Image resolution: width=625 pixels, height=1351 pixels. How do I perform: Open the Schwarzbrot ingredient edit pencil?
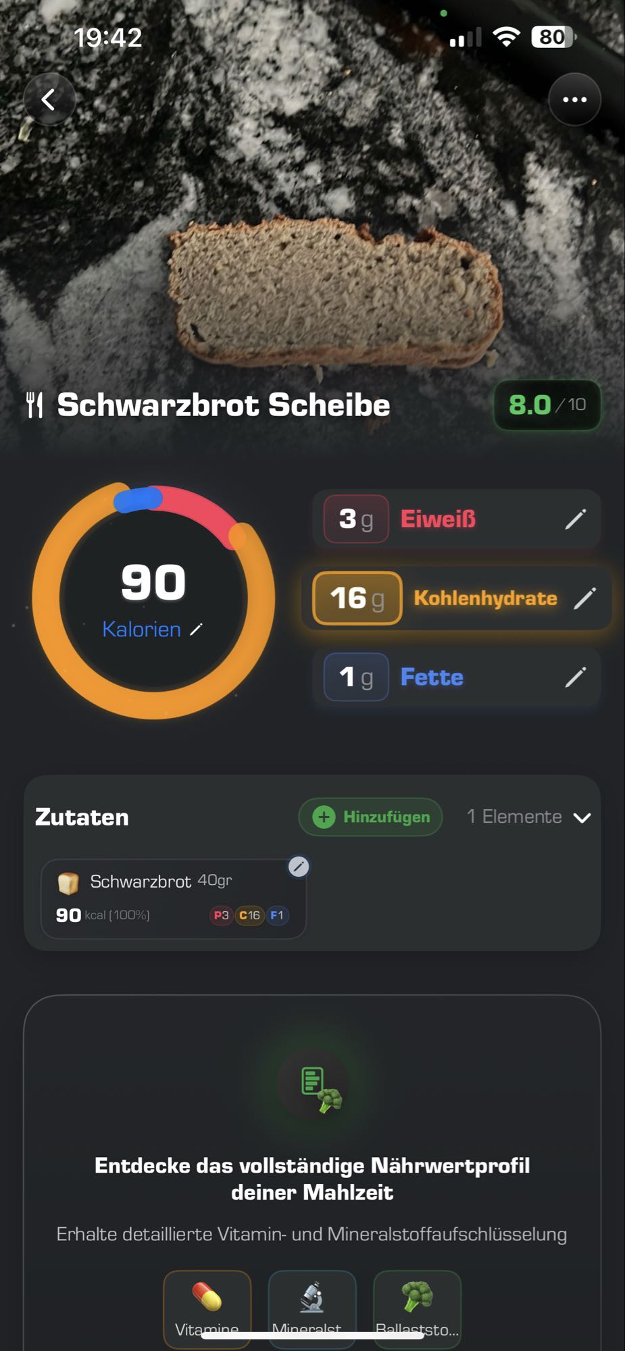pyautogui.click(x=298, y=867)
